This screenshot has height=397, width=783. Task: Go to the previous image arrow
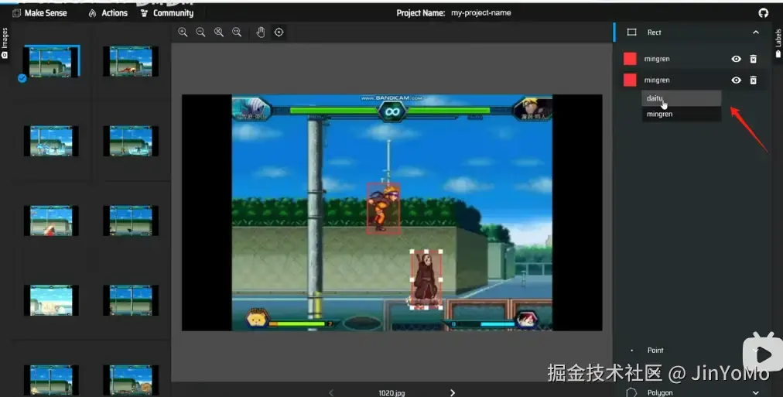tap(331, 393)
